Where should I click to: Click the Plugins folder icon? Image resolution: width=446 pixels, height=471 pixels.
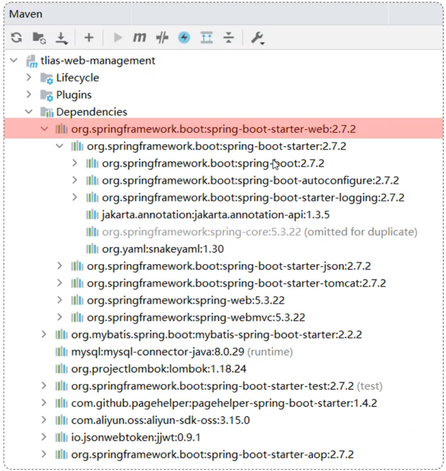pos(46,95)
